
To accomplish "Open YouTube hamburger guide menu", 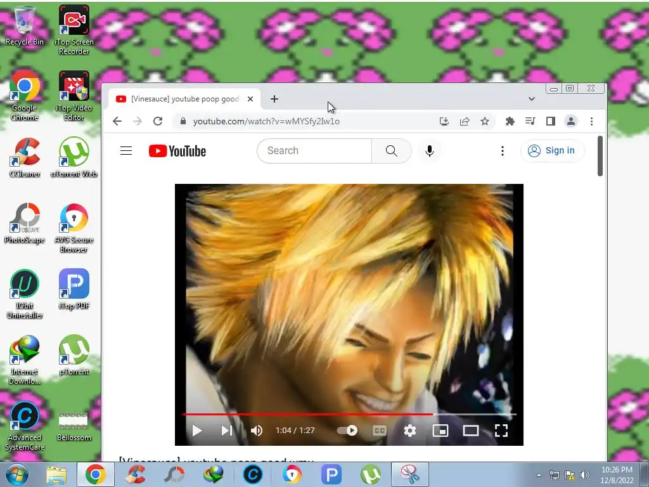I will pyautogui.click(x=126, y=151).
